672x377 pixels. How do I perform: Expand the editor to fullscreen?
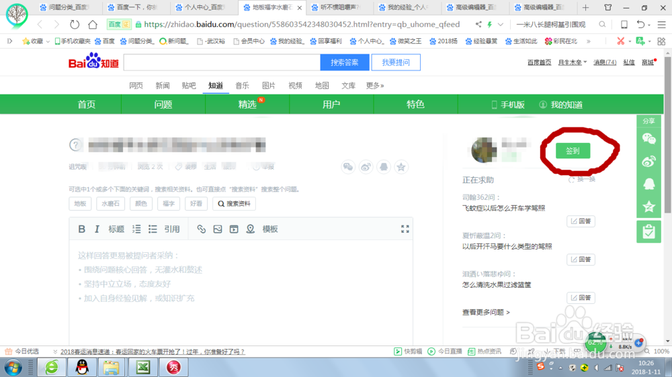tap(405, 229)
